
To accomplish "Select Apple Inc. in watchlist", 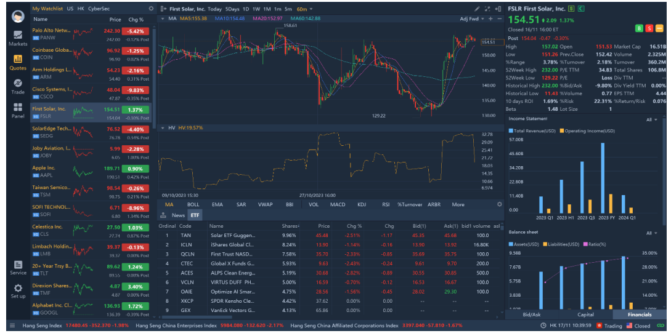I will coord(91,172).
